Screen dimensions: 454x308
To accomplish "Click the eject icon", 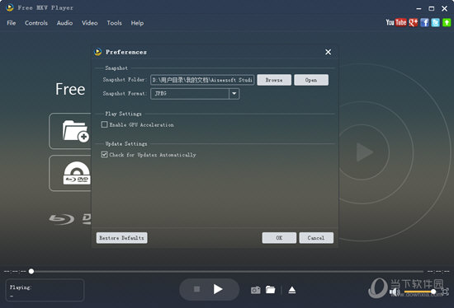I will coord(292,290).
